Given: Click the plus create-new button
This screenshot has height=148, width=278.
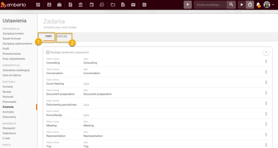Looking at the screenshot, I should click(x=187, y=4).
